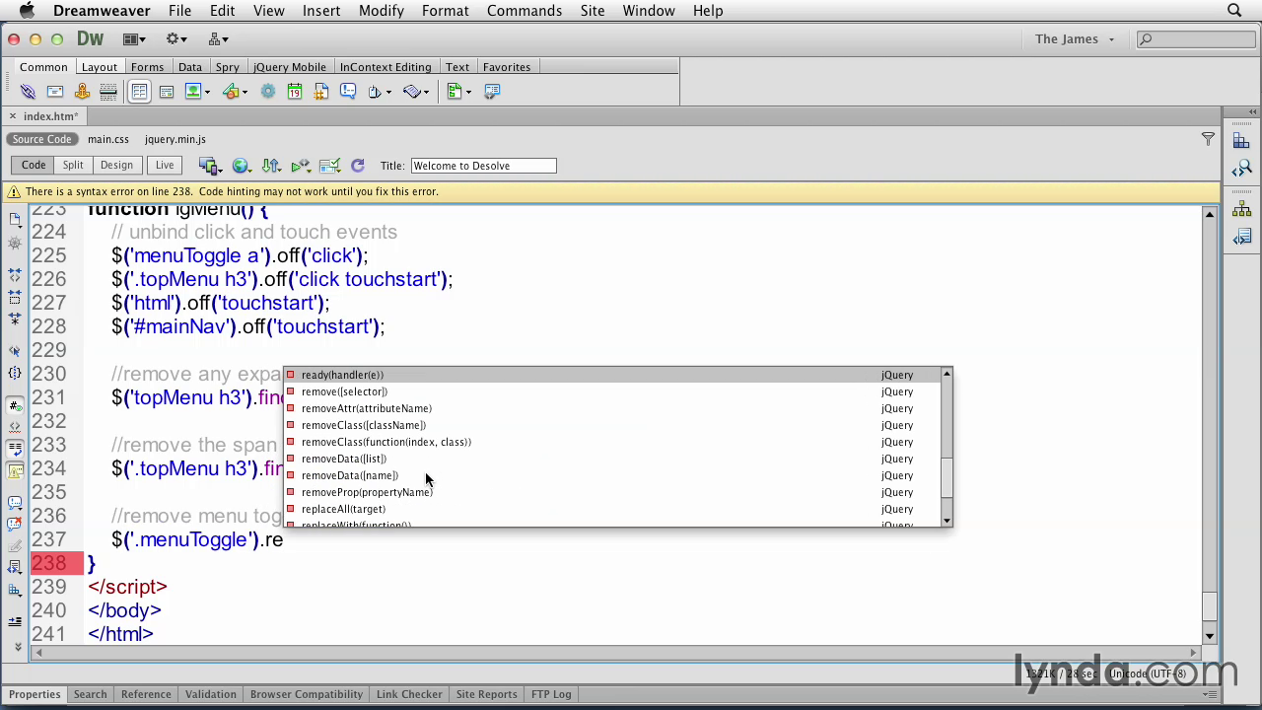The height and width of the screenshot is (710, 1262).
Task: Open the Extend Dreamweaver gear menu
Action: point(176,39)
